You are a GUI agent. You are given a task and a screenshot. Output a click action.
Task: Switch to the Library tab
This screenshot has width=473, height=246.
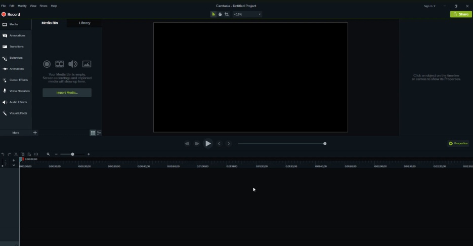point(84,23)
